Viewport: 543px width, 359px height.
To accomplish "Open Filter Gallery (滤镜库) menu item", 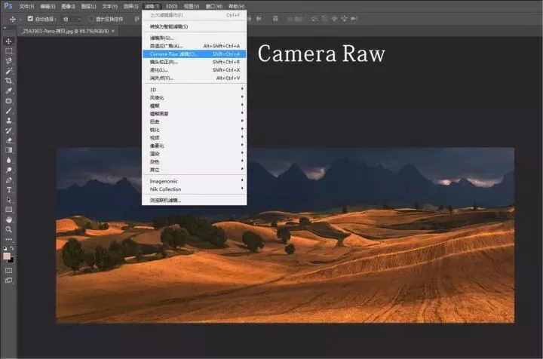I will pos(195,38).
